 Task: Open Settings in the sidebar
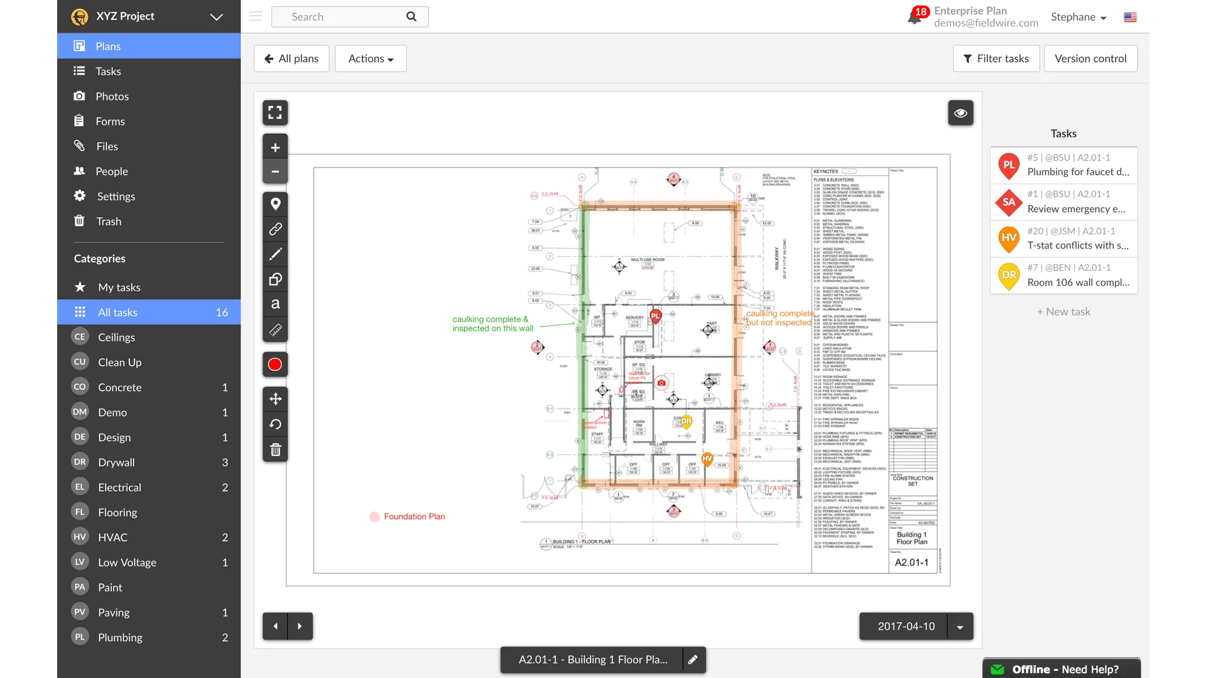click(149, 196)
